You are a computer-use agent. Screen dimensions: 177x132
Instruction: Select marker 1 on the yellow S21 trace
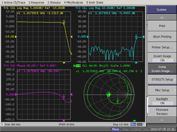click(64, 22)
